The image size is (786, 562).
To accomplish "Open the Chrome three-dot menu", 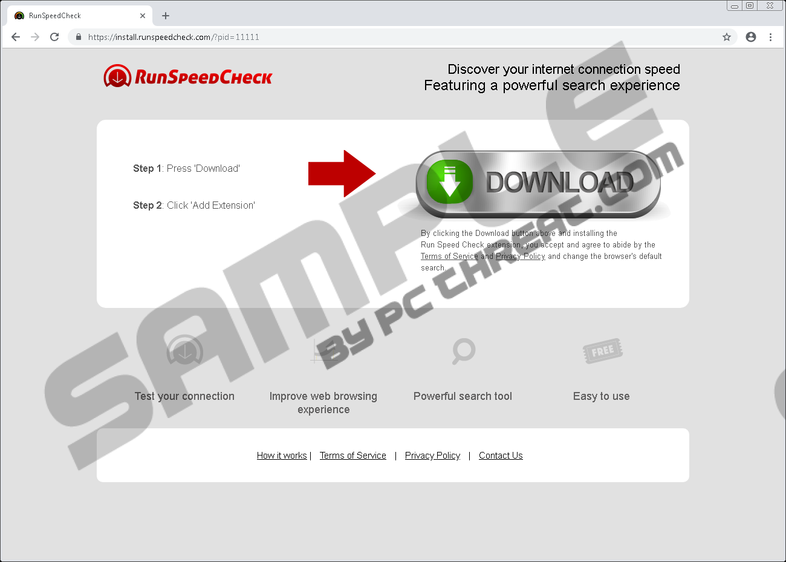I will coord(770,37).
